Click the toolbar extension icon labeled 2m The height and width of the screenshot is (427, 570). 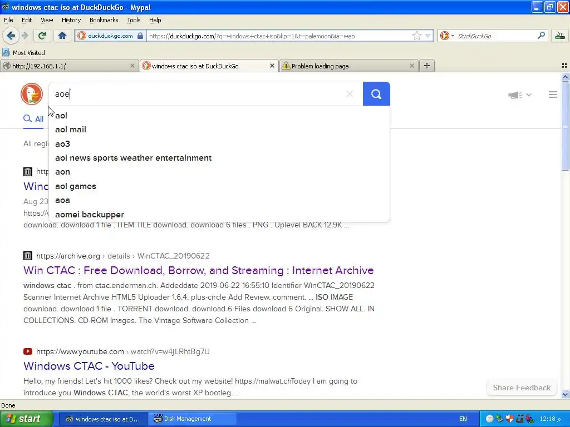coord(560,36)
